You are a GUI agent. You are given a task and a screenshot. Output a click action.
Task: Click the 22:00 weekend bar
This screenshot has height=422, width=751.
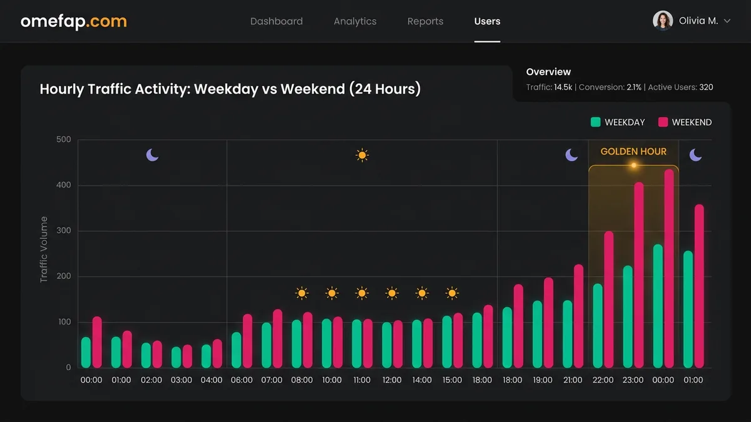(609, 299)
